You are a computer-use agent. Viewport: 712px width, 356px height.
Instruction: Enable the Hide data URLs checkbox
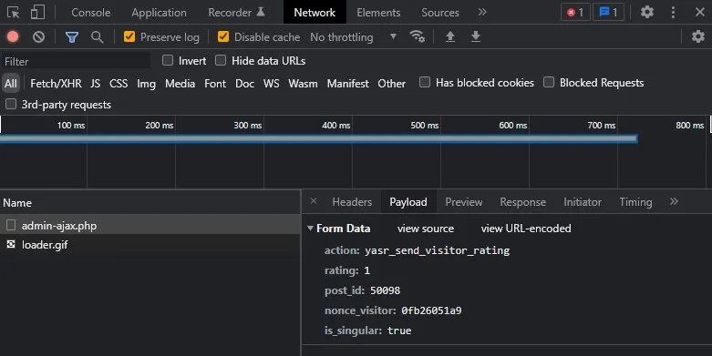point(221,60)
